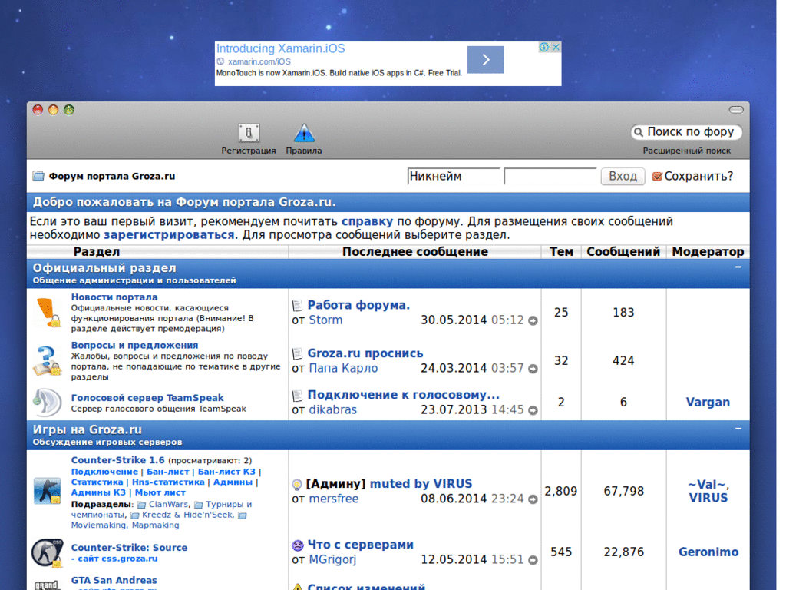The image size is (786, 590).
Task: Open the Counter-Strike: Source forum icon
Action: [47, 552]
